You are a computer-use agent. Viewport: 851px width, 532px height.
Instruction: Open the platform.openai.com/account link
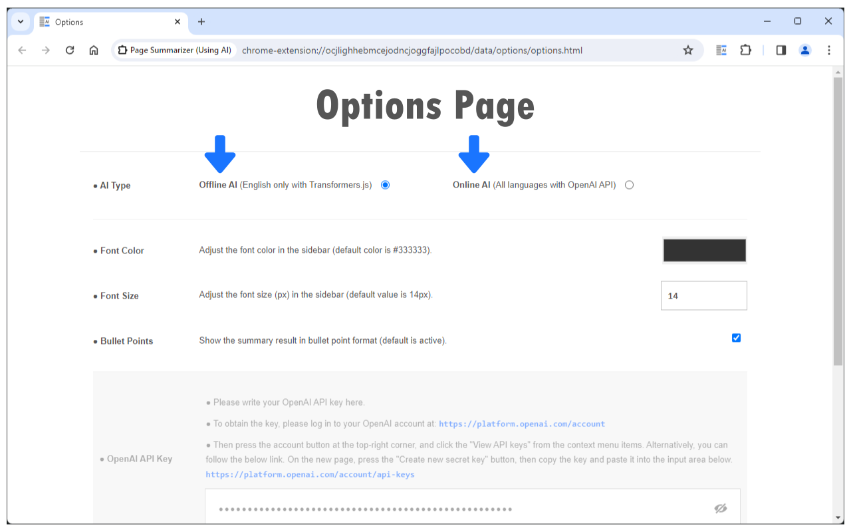[522, 424]
